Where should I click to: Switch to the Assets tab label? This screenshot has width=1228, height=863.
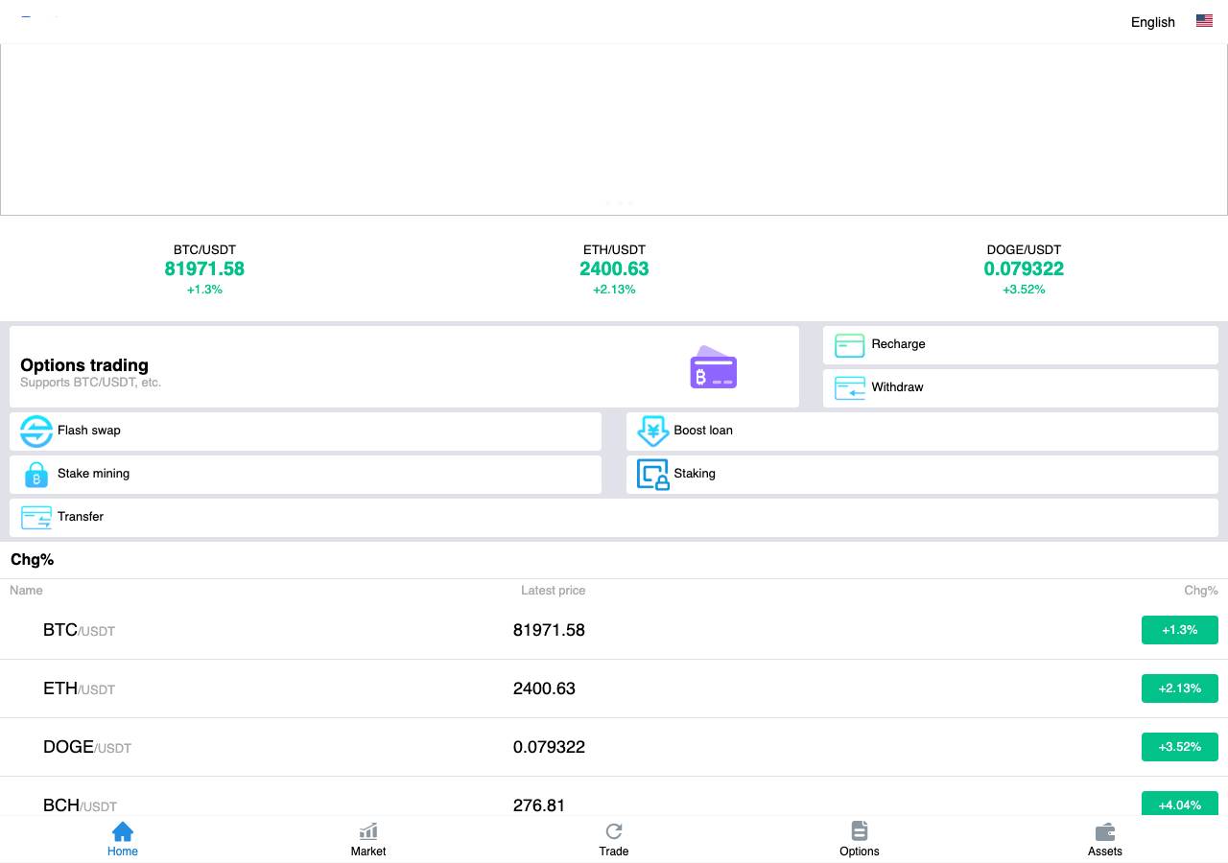point(1105,851)
